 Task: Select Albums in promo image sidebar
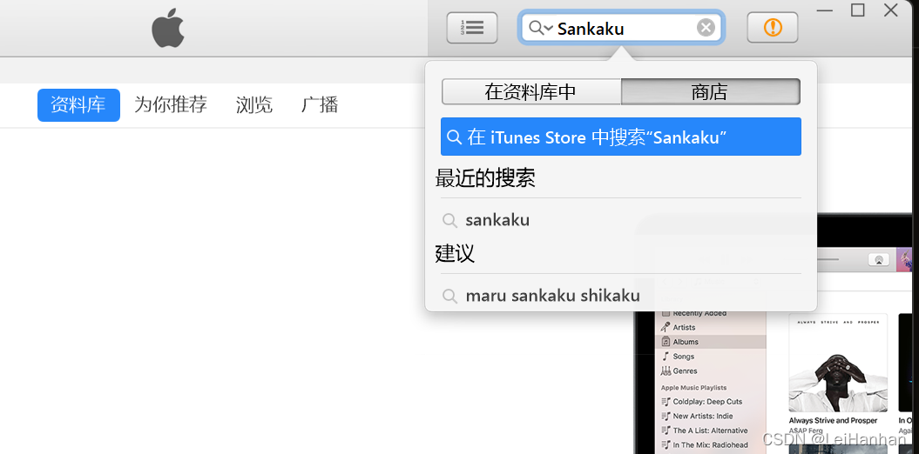pyautogui.click(x=710, y=342)
